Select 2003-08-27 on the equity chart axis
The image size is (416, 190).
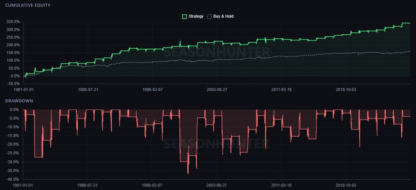click(x=217, y=89)
